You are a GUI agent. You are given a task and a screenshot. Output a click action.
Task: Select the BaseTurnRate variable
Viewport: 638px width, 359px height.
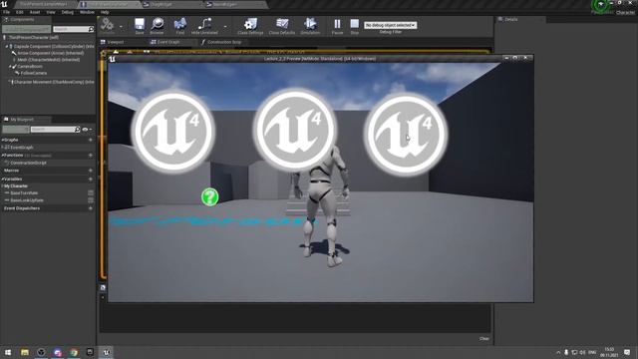[x=24, y=192]
